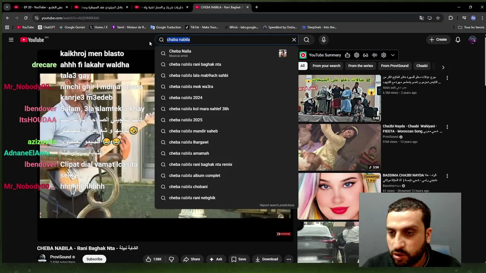Click Report search predictions link

277,205
